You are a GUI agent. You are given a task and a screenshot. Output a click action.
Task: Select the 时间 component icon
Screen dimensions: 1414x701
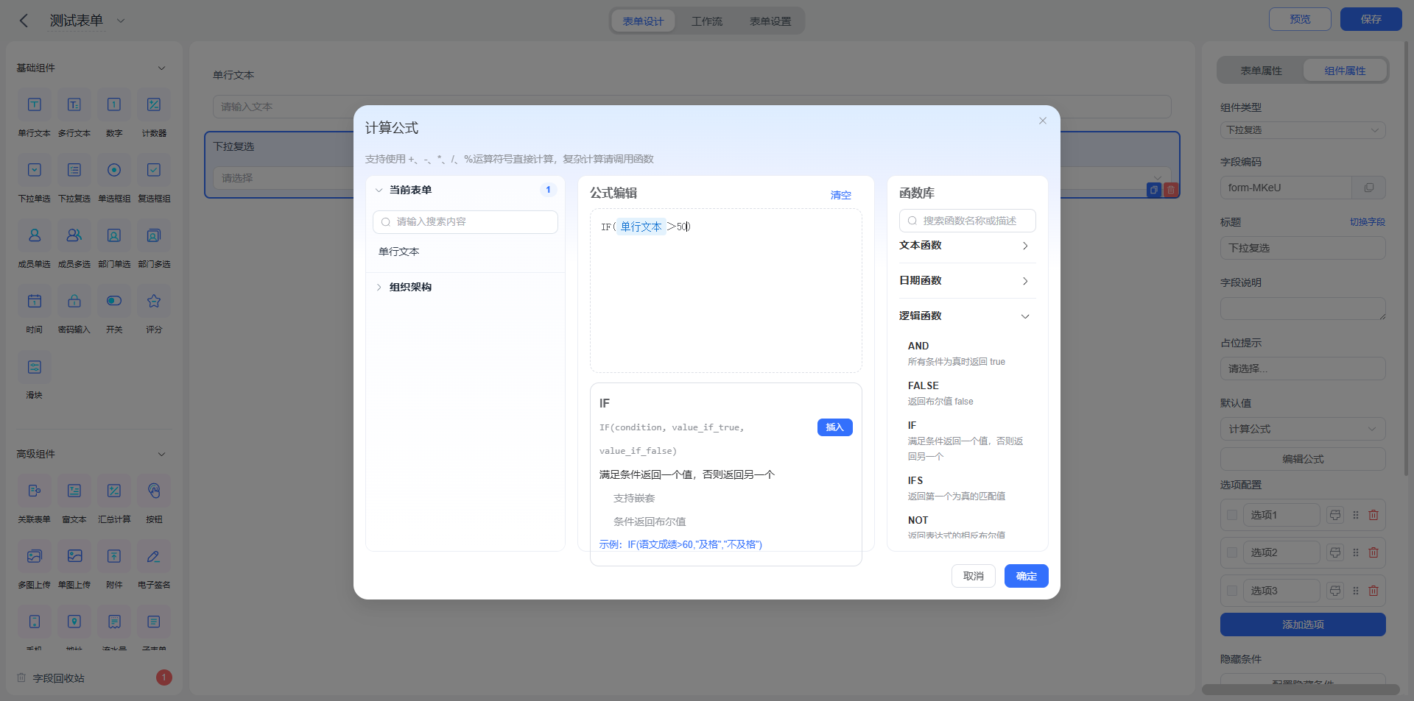(35, 302)
